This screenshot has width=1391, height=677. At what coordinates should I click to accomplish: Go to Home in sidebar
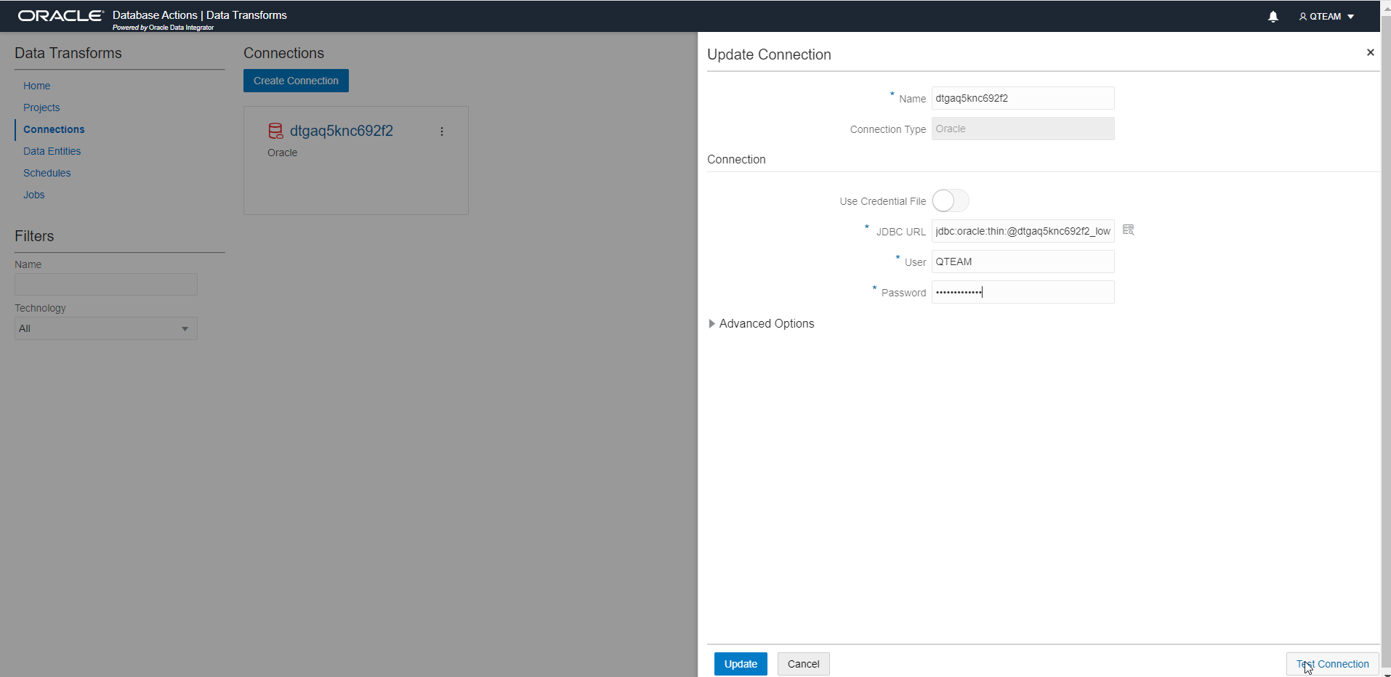[x=37, y=86]
